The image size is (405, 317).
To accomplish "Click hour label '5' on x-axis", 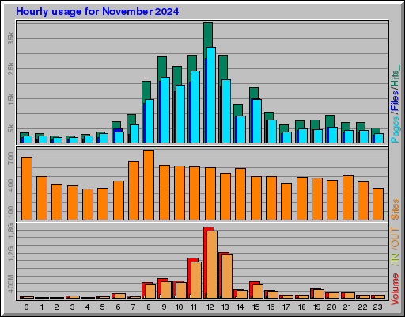I will pos(103,307).
